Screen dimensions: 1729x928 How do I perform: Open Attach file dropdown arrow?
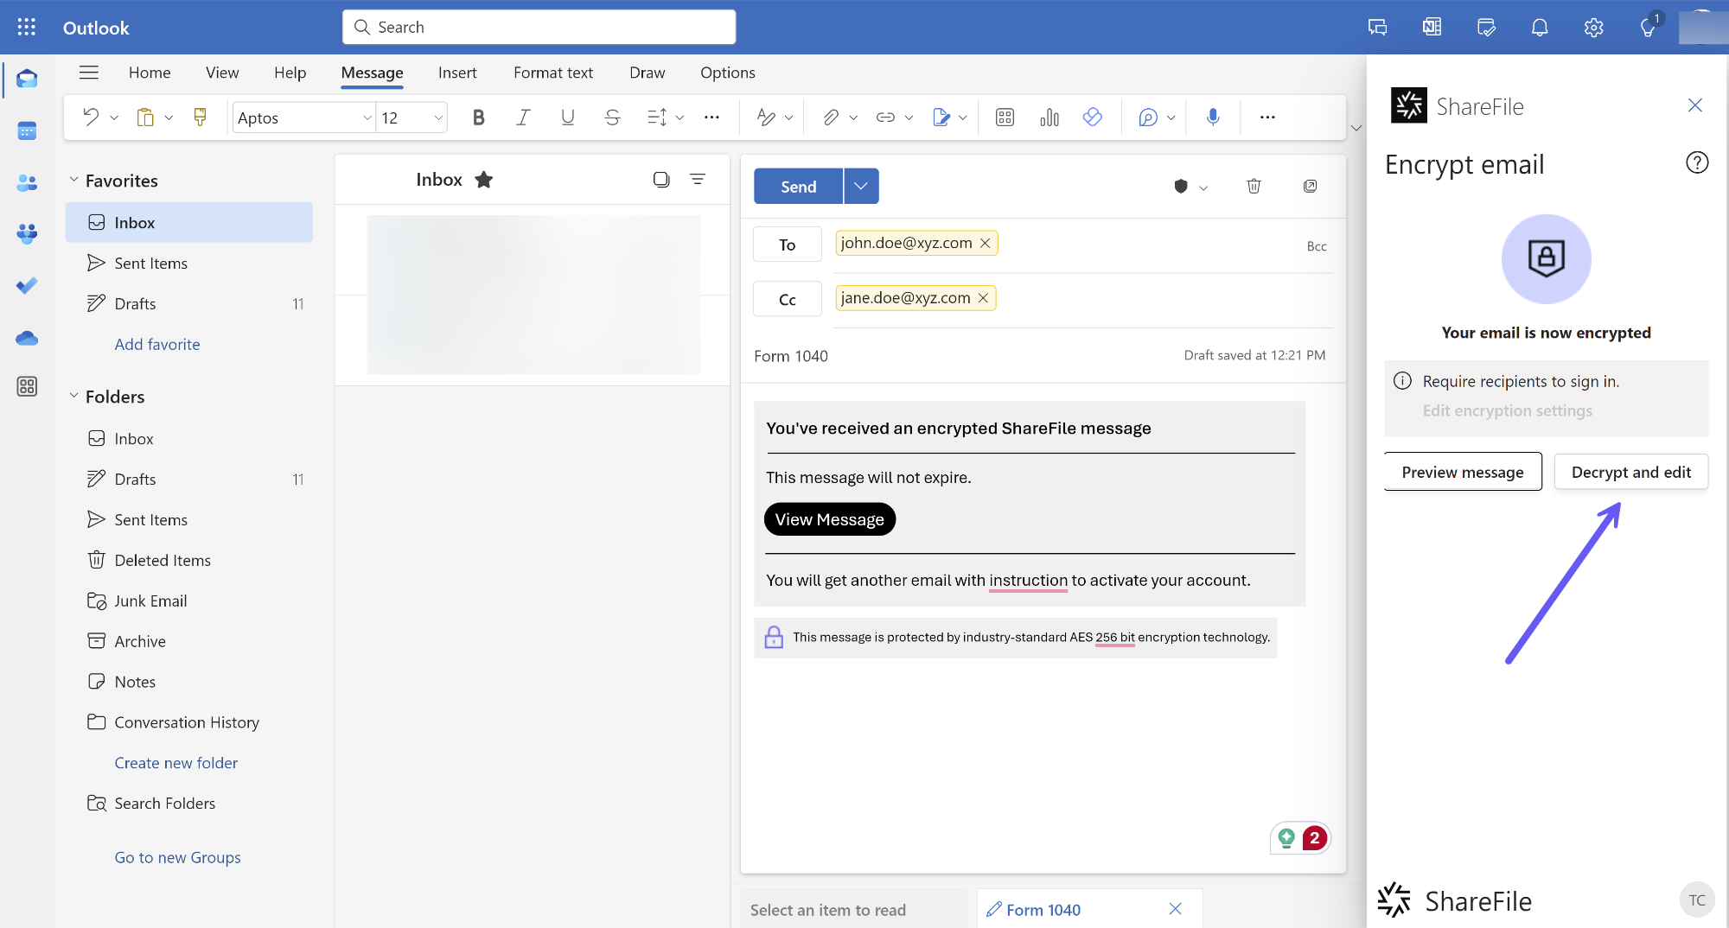(853, 118)
